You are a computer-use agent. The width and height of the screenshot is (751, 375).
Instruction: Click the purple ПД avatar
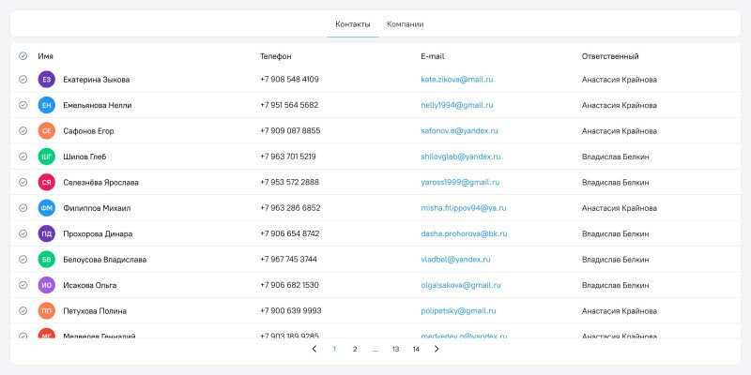(x=46, y=233)
